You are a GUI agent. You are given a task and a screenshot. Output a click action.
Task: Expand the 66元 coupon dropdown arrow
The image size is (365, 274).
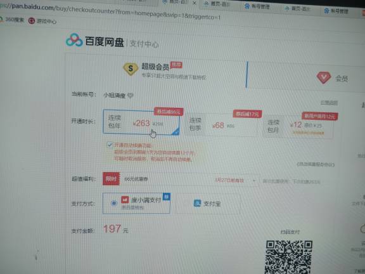click(x=253, y=181)
